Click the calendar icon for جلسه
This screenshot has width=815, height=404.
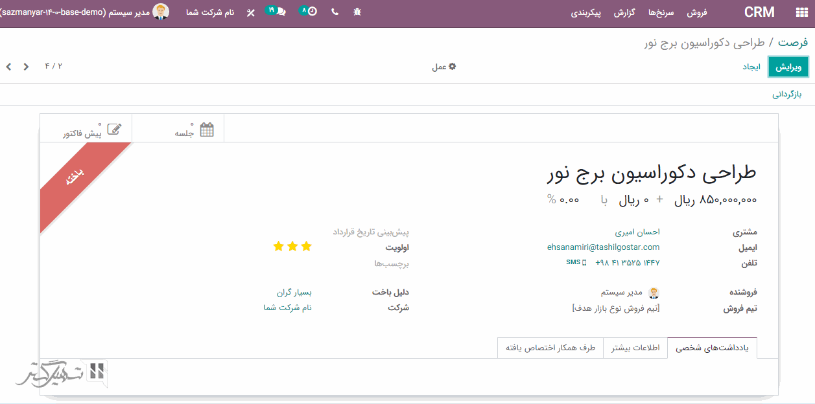(207, 129)
